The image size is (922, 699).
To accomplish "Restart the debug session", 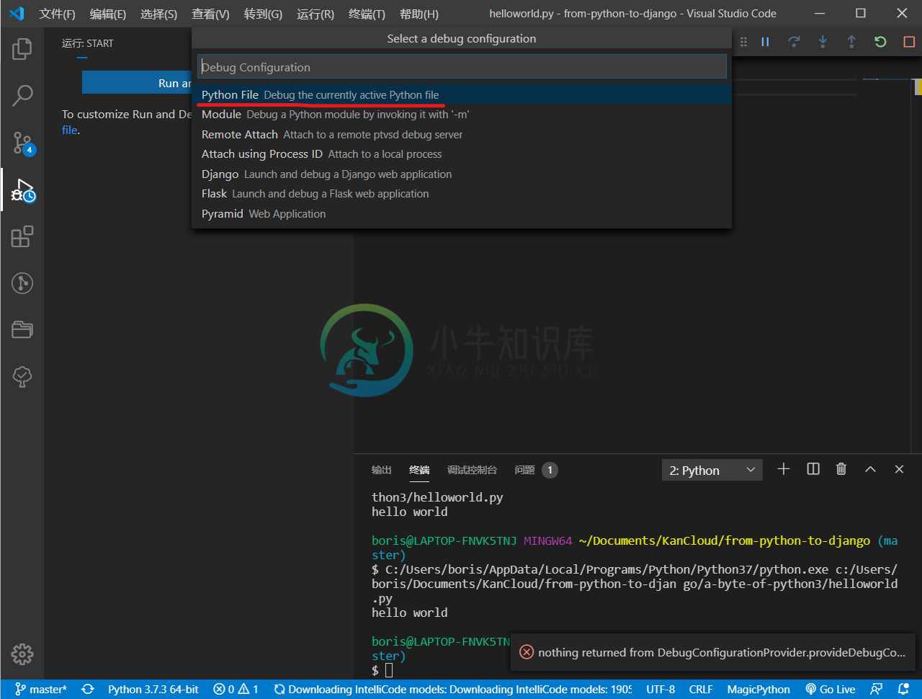I will [880, 42].
